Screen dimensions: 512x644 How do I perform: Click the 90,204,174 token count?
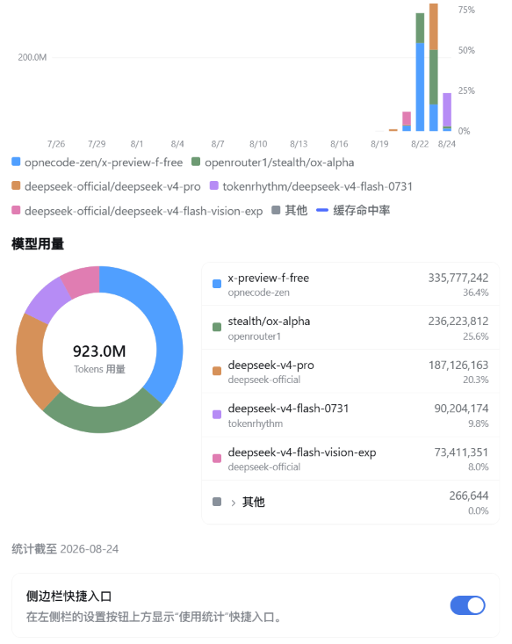tap(461, 409)
